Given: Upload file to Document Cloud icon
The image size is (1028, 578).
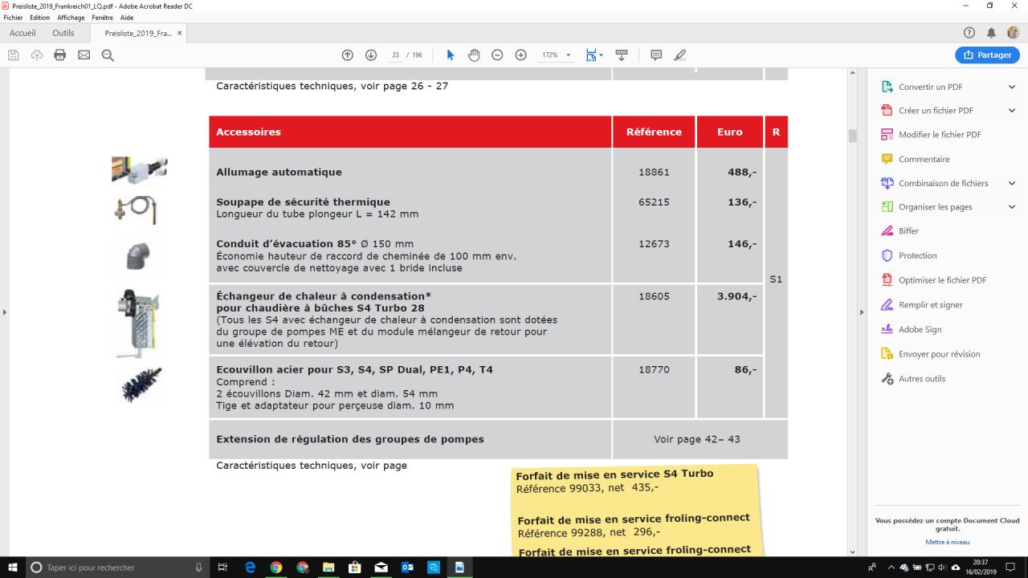Looking at the screenshot, I should pos(37,55).
